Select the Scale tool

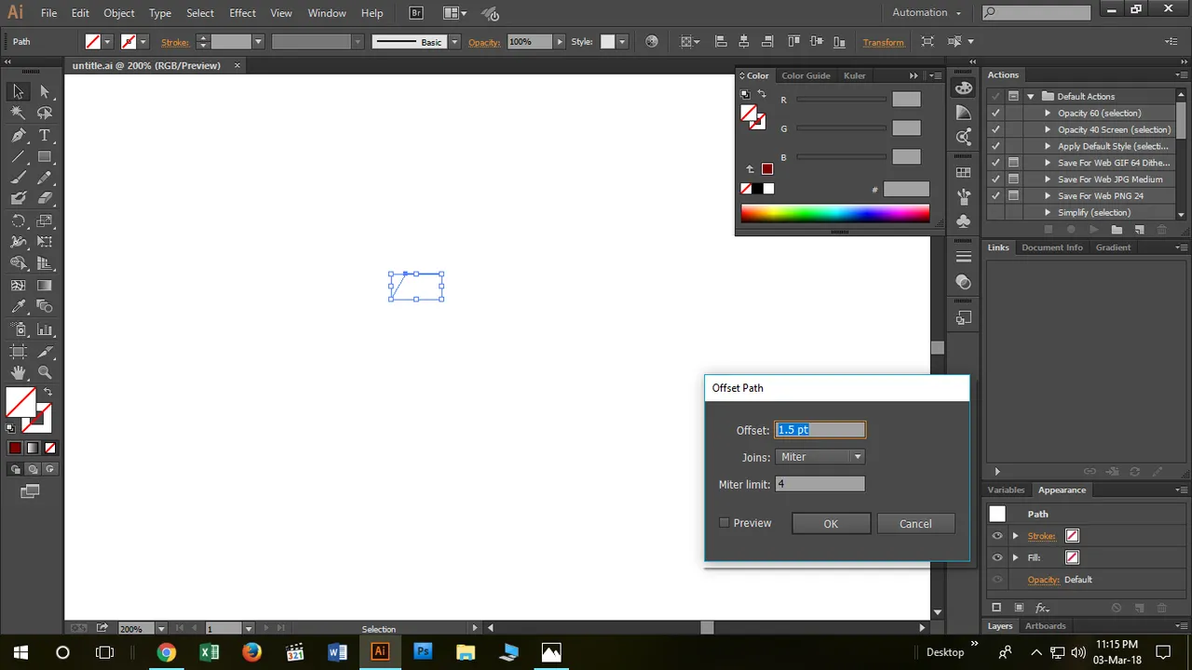(44, 221)
